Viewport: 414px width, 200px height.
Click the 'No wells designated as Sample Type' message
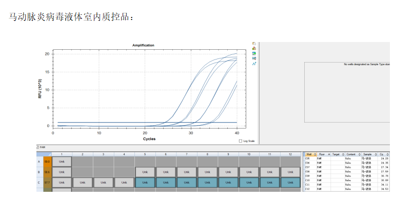click(367, 64)
